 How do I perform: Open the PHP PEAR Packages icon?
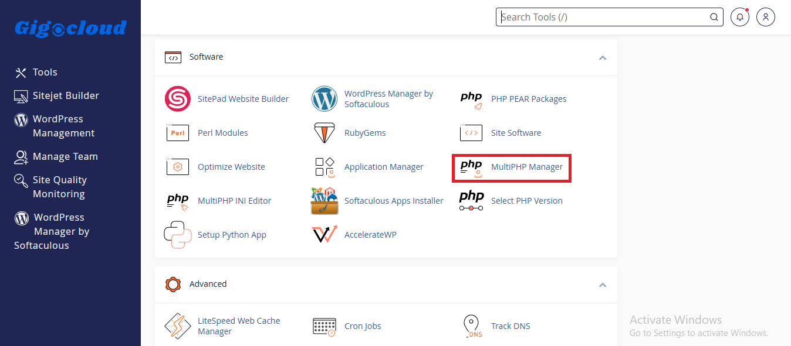(471, 100)
